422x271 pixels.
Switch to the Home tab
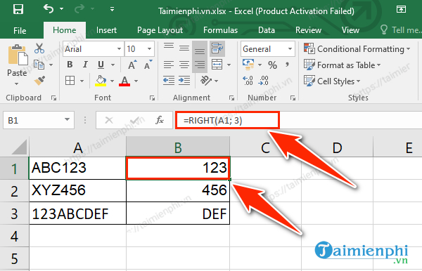point(65,30)
